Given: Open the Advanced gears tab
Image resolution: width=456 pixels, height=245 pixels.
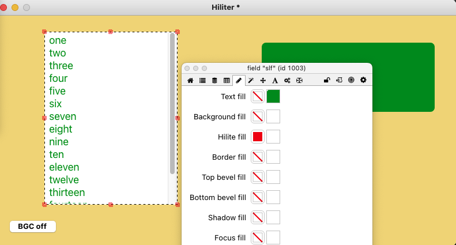Looking at the screenshot, I should 287,81.
